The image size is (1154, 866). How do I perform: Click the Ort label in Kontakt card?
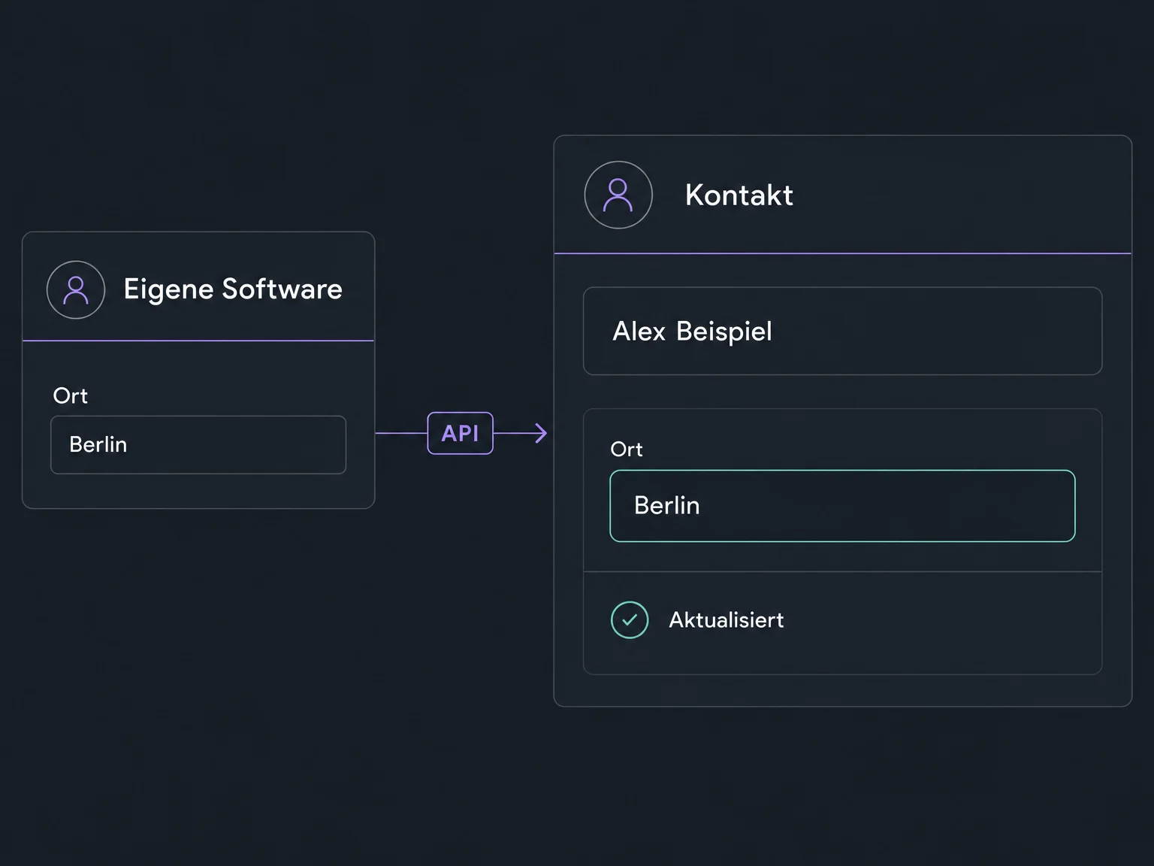[x=627, y=450]
